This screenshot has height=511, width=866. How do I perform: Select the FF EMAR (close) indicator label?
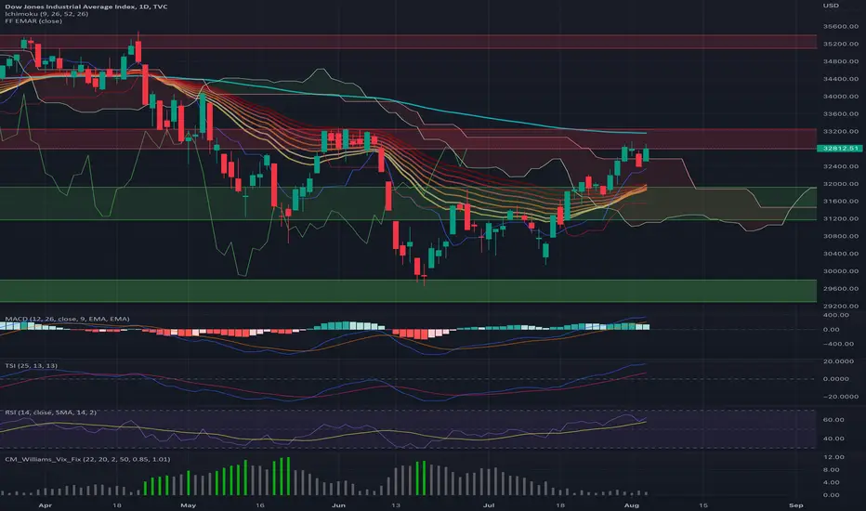[x=33, y=21]
